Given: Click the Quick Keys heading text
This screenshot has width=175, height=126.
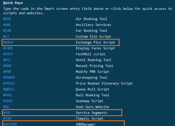Looking at the screenshot, I should (x=13, y=3).
